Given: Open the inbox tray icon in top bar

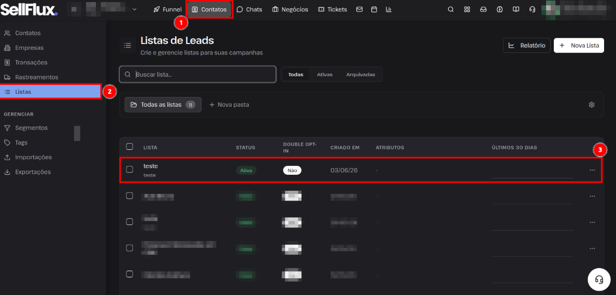Looking at the screenshot, I should tap(483, 9).
